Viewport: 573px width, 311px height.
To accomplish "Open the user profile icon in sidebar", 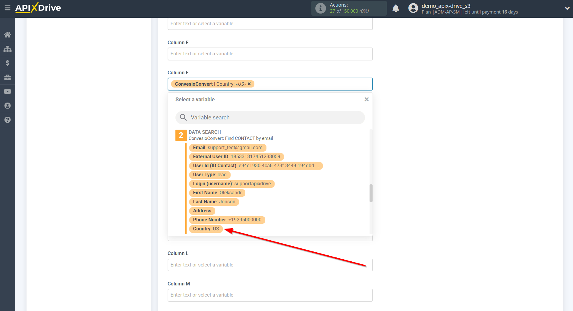I will tap(8, 106).
